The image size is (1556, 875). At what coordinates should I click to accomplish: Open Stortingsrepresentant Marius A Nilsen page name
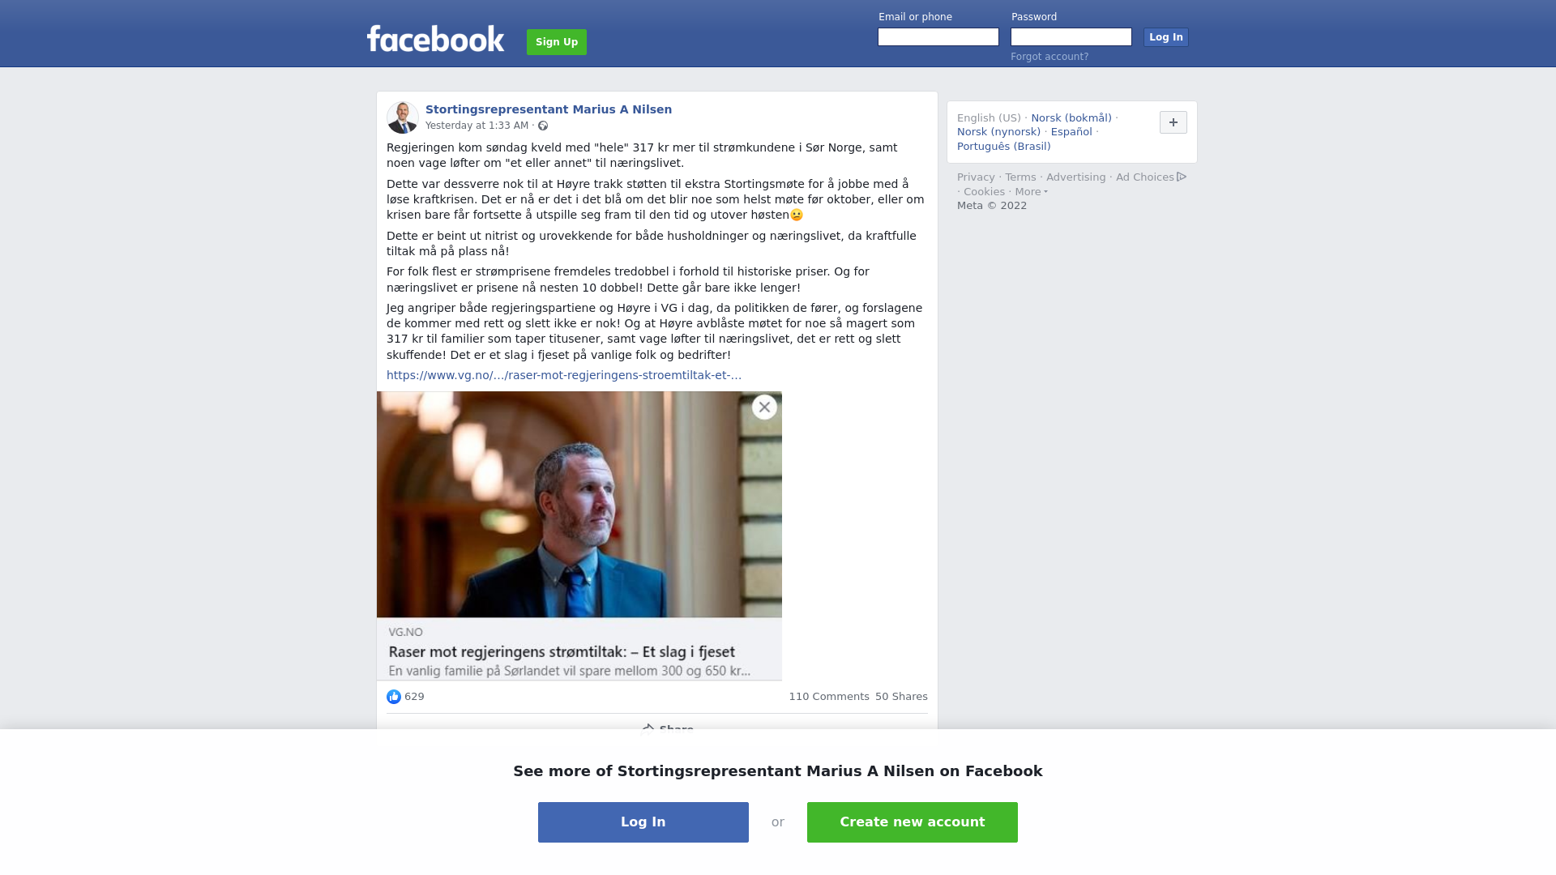point(549,109)
